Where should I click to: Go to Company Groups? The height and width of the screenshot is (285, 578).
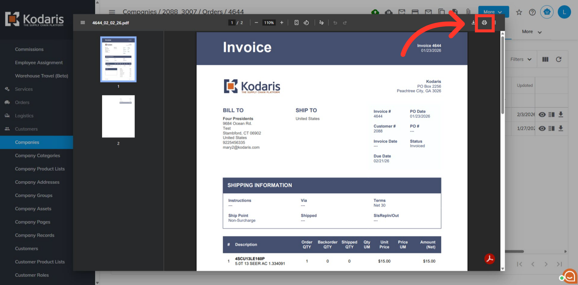pos(34,195)
